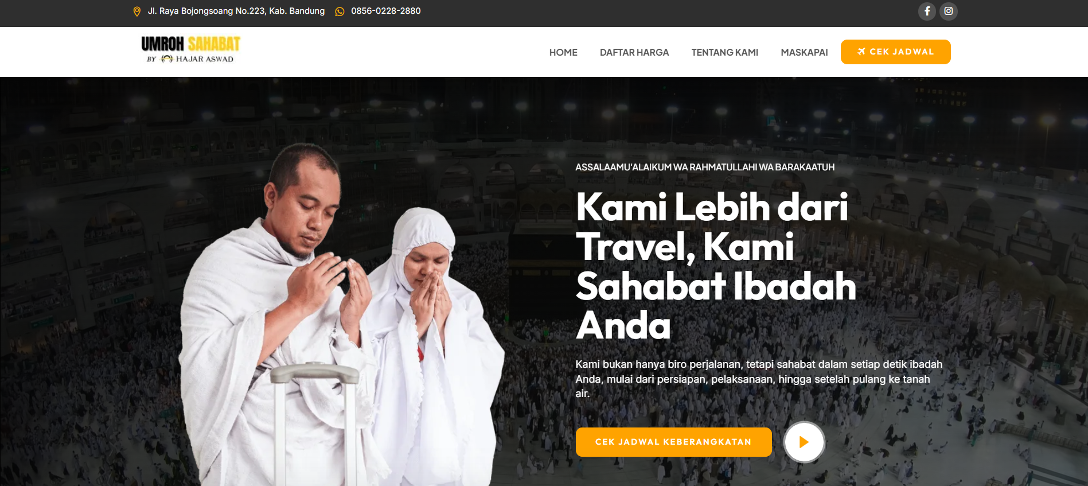Image resolution: width=1088 pixels, height=486 pixels.
Task: Click the Assalaamu'alaikum greeting text
Action: click(x=705, y=167)
